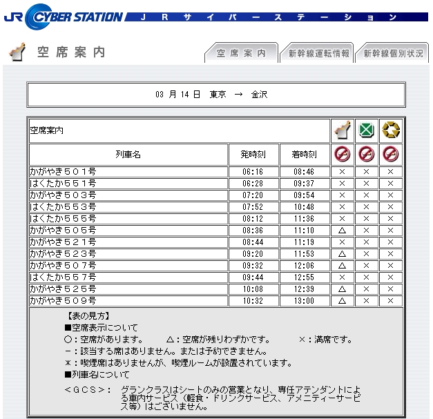
Task: Click the 列車名 column header
Action: (x=128, y=155)
